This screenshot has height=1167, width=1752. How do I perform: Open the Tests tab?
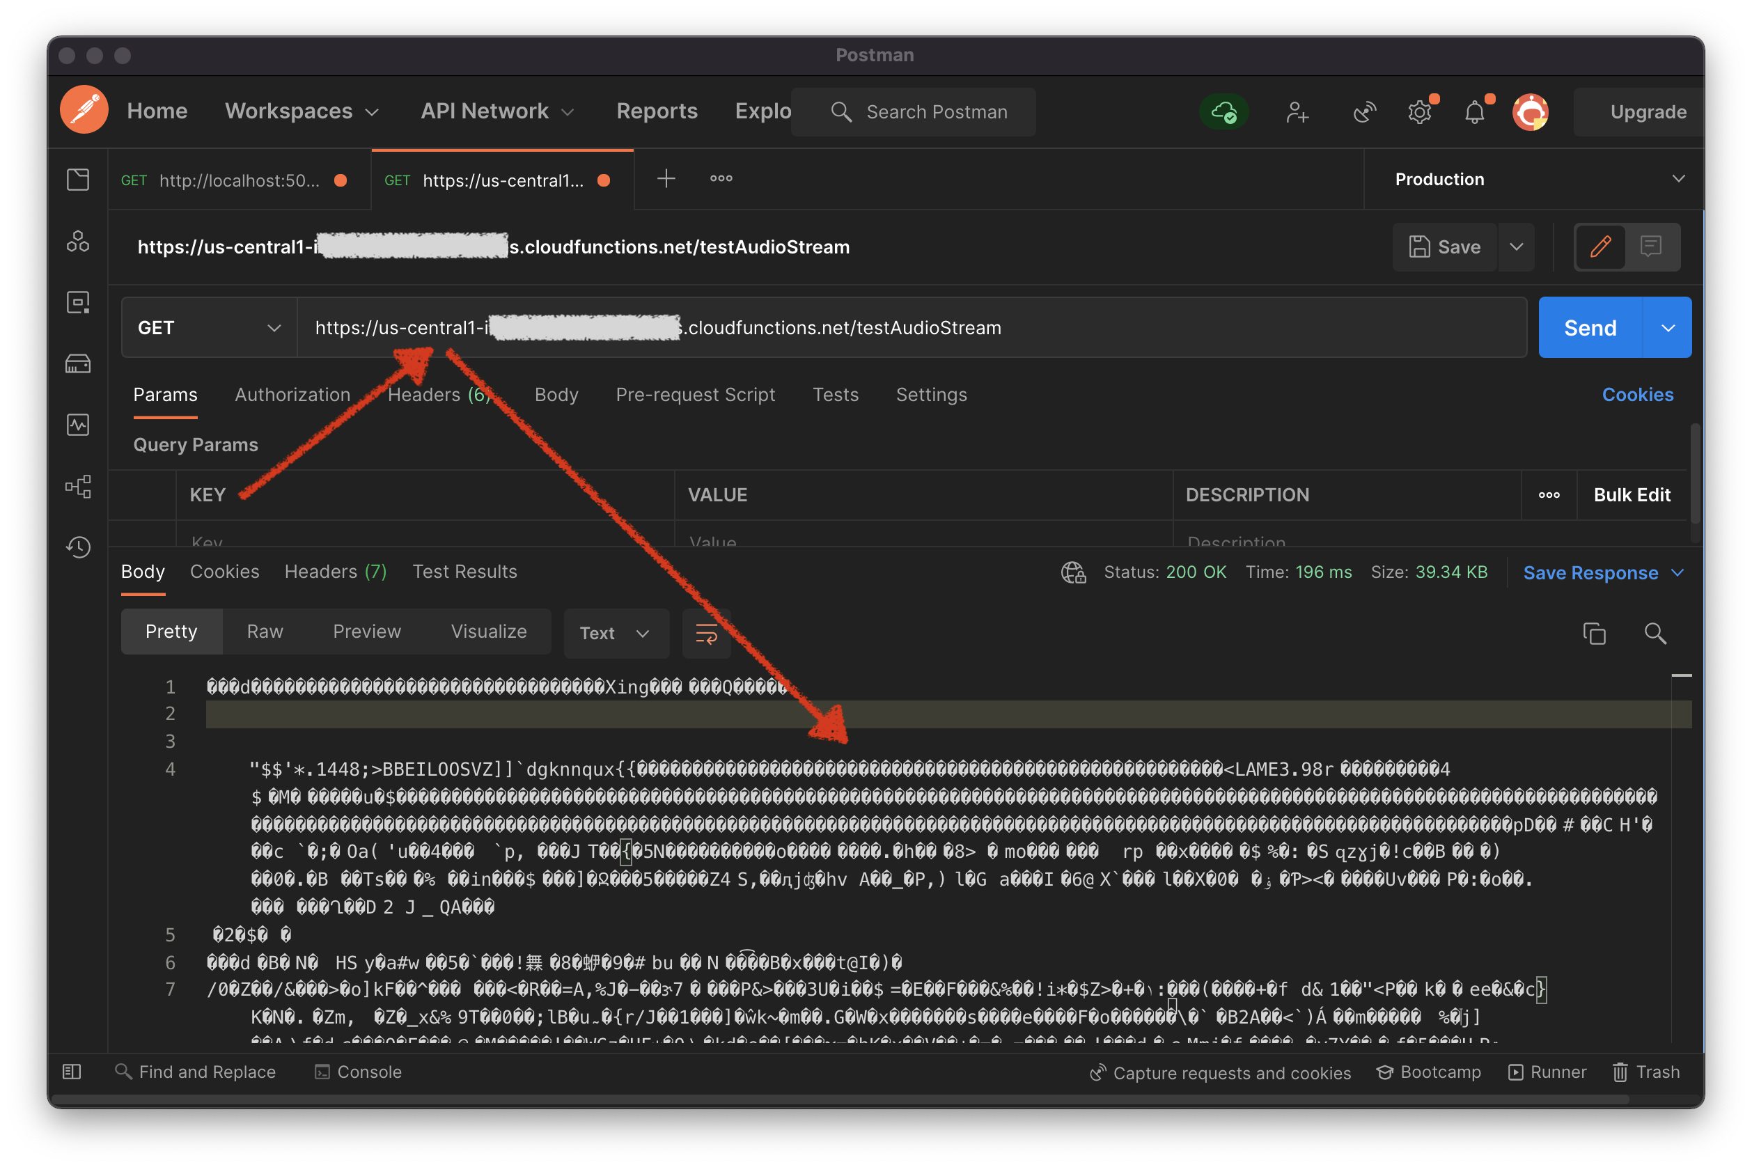point(835,395)
